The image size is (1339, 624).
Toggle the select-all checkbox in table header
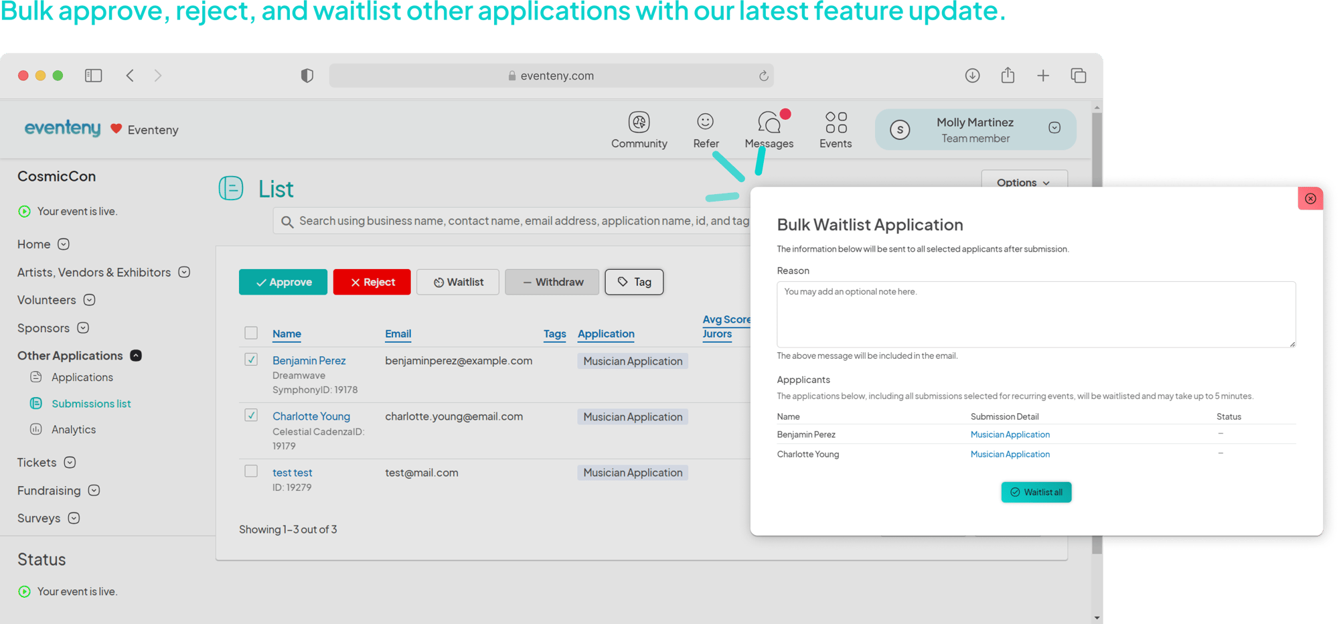251,333
